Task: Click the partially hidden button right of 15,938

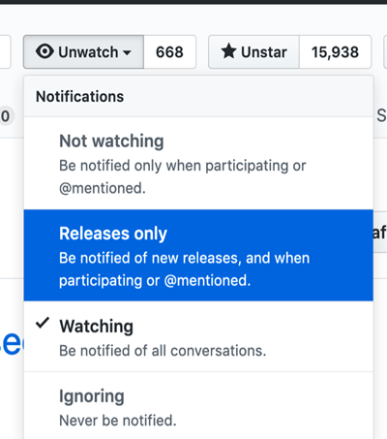Action: (x=385, y=52)
